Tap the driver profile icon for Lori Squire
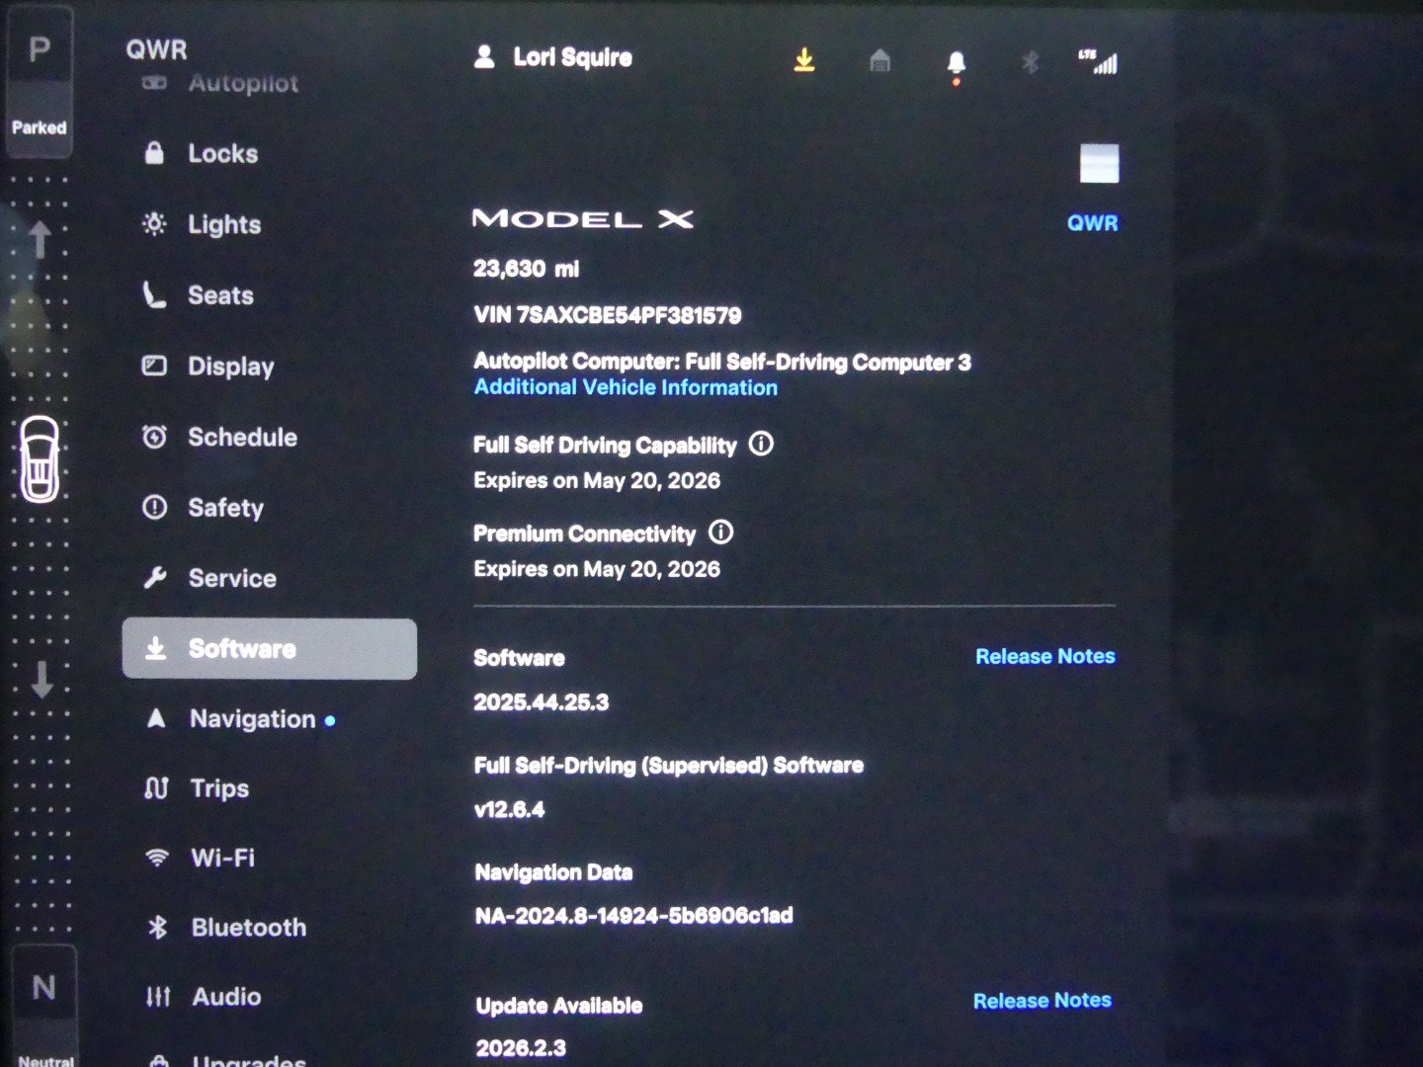This screenshot has width=1423, height=1067. point(484,57)
